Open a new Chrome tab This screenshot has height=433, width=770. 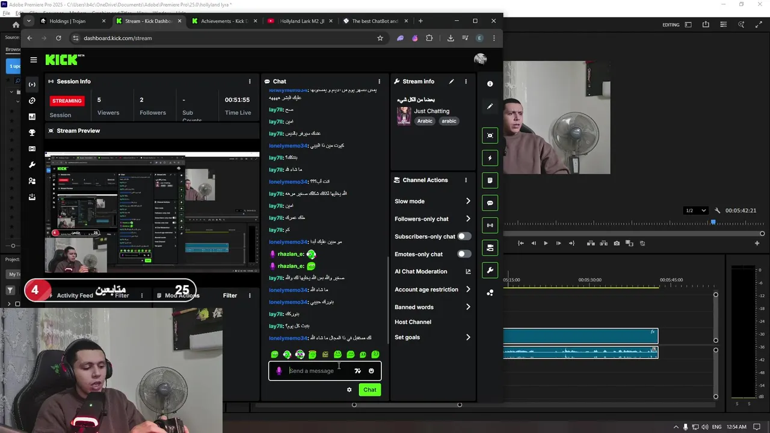click(420, 21)
